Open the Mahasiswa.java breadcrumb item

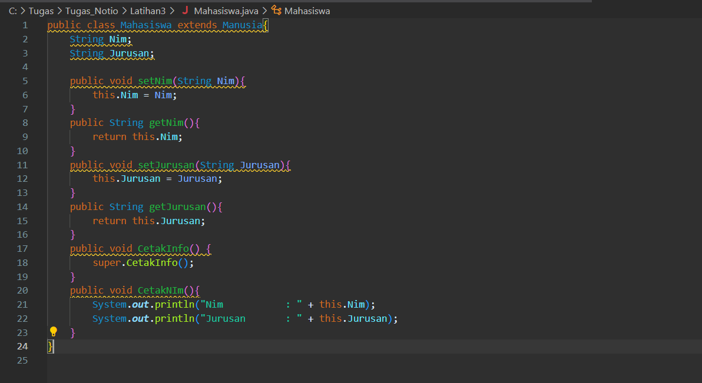click(x=226, y=11)
